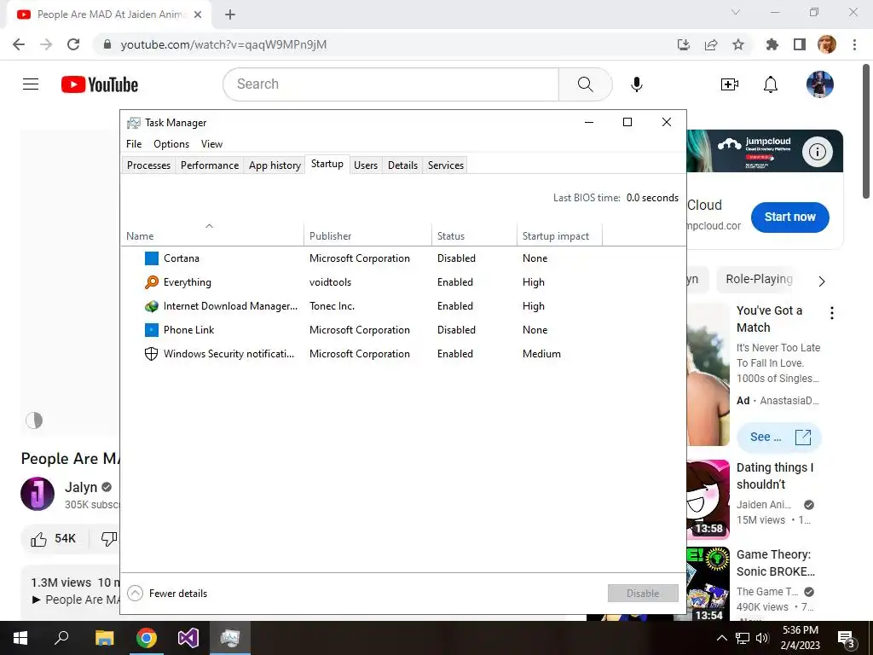
Task: Click the Chrome address bar URL
Action: pos(223,44)
